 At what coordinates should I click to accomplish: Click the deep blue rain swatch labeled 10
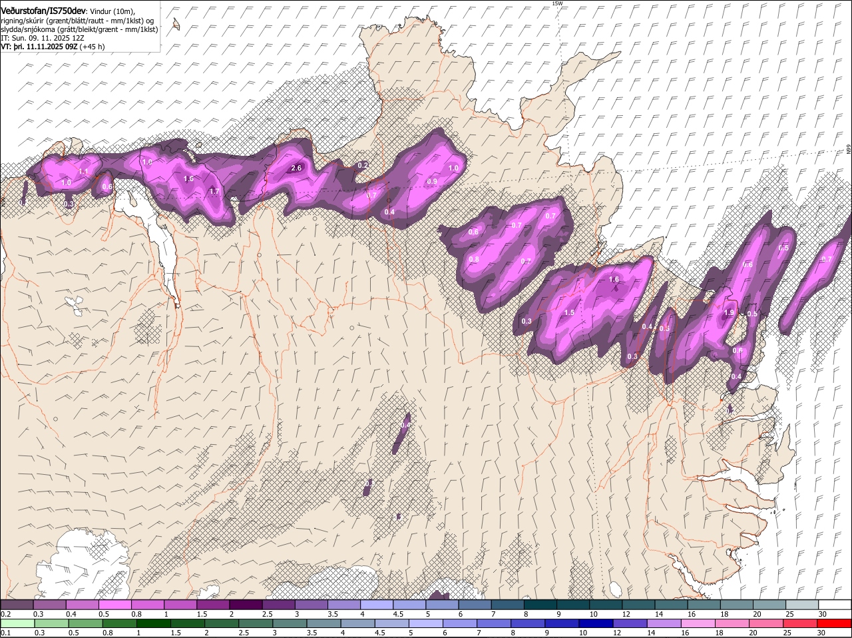(596, 623)
